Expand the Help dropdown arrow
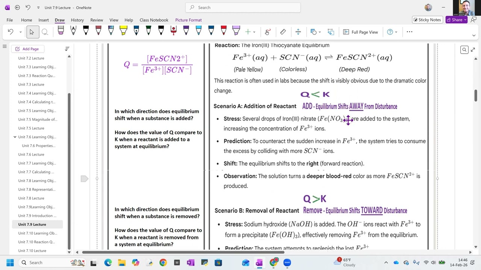 [396, 32]
